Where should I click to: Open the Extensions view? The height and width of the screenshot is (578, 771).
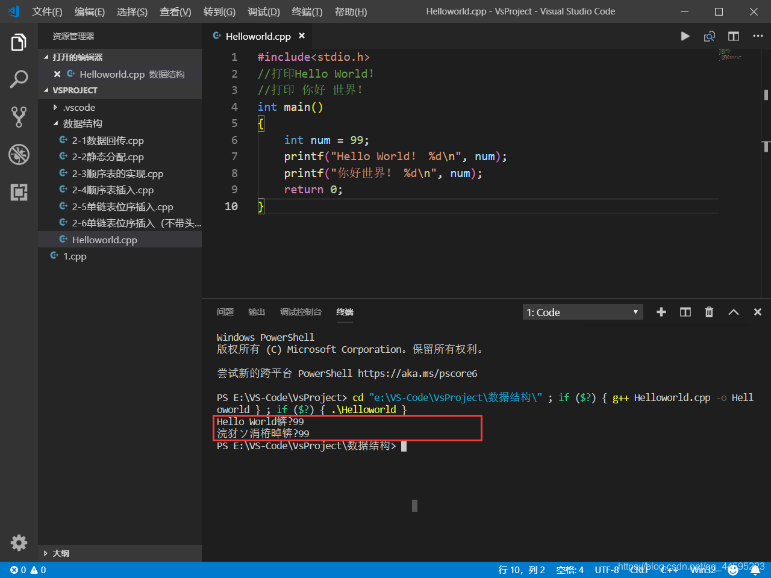coord(19,192)
